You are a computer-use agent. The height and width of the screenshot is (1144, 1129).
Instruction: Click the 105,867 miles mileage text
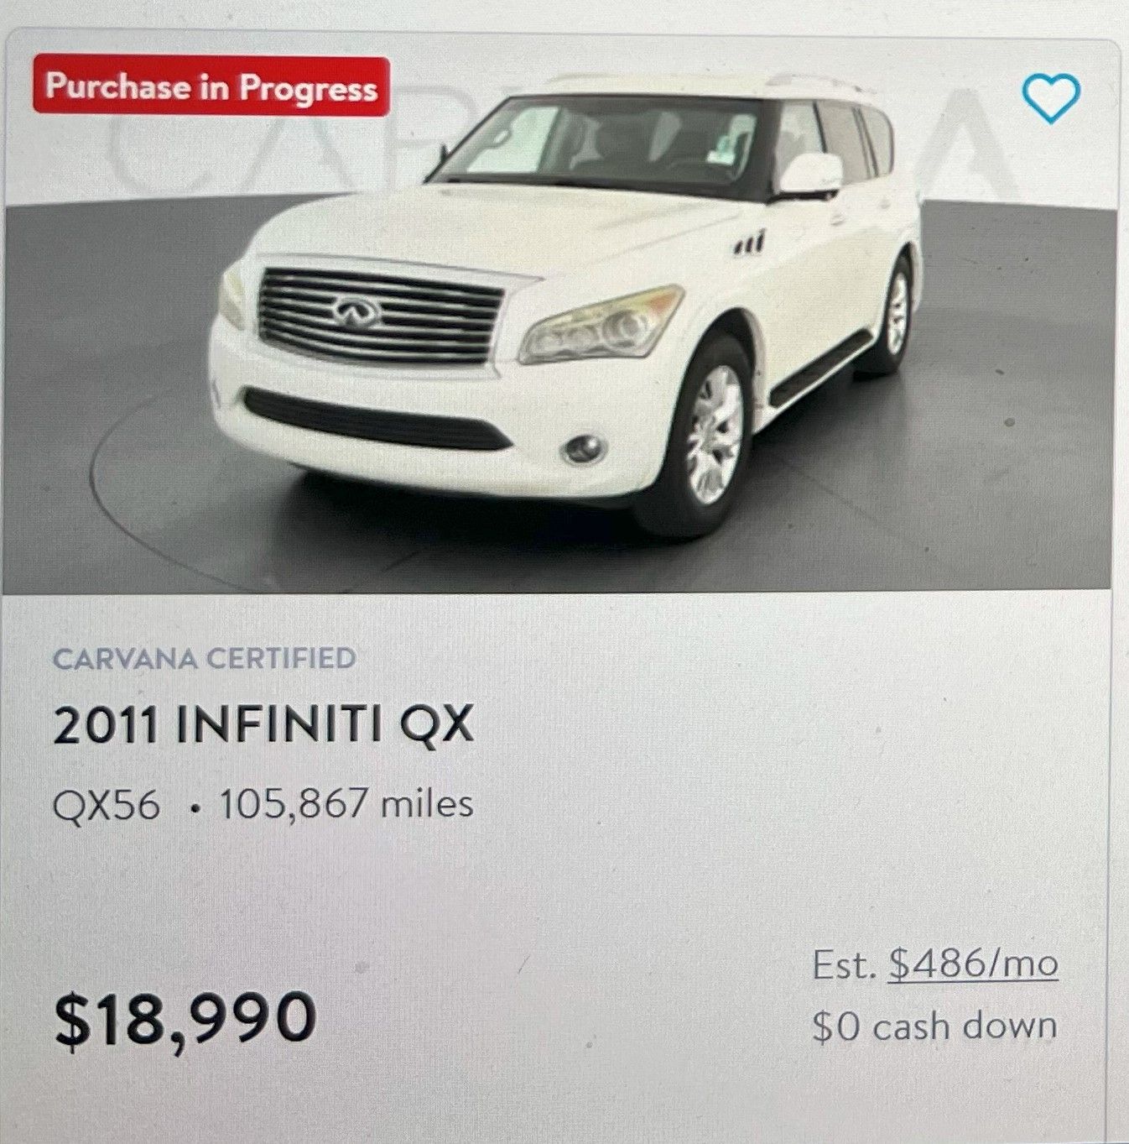pos(346,804)
